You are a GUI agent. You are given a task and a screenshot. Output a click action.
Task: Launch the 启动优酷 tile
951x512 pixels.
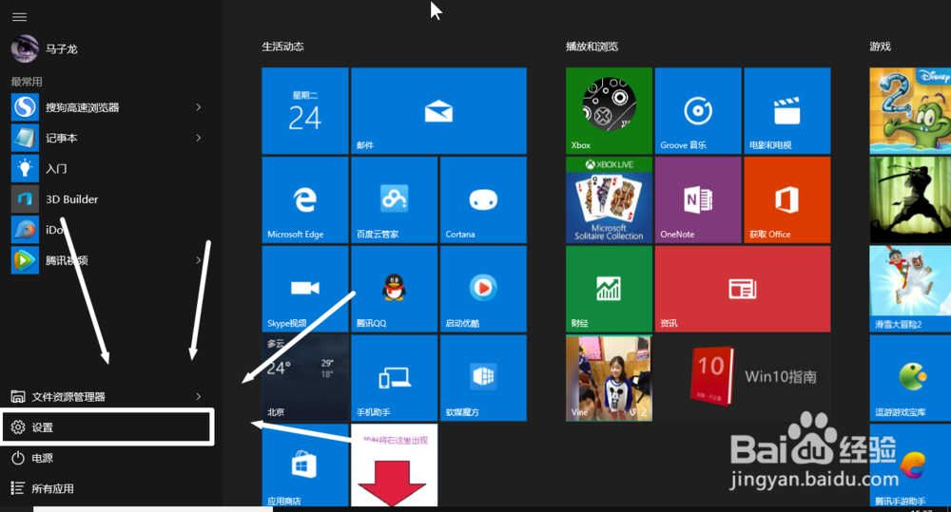coord(483,289)
